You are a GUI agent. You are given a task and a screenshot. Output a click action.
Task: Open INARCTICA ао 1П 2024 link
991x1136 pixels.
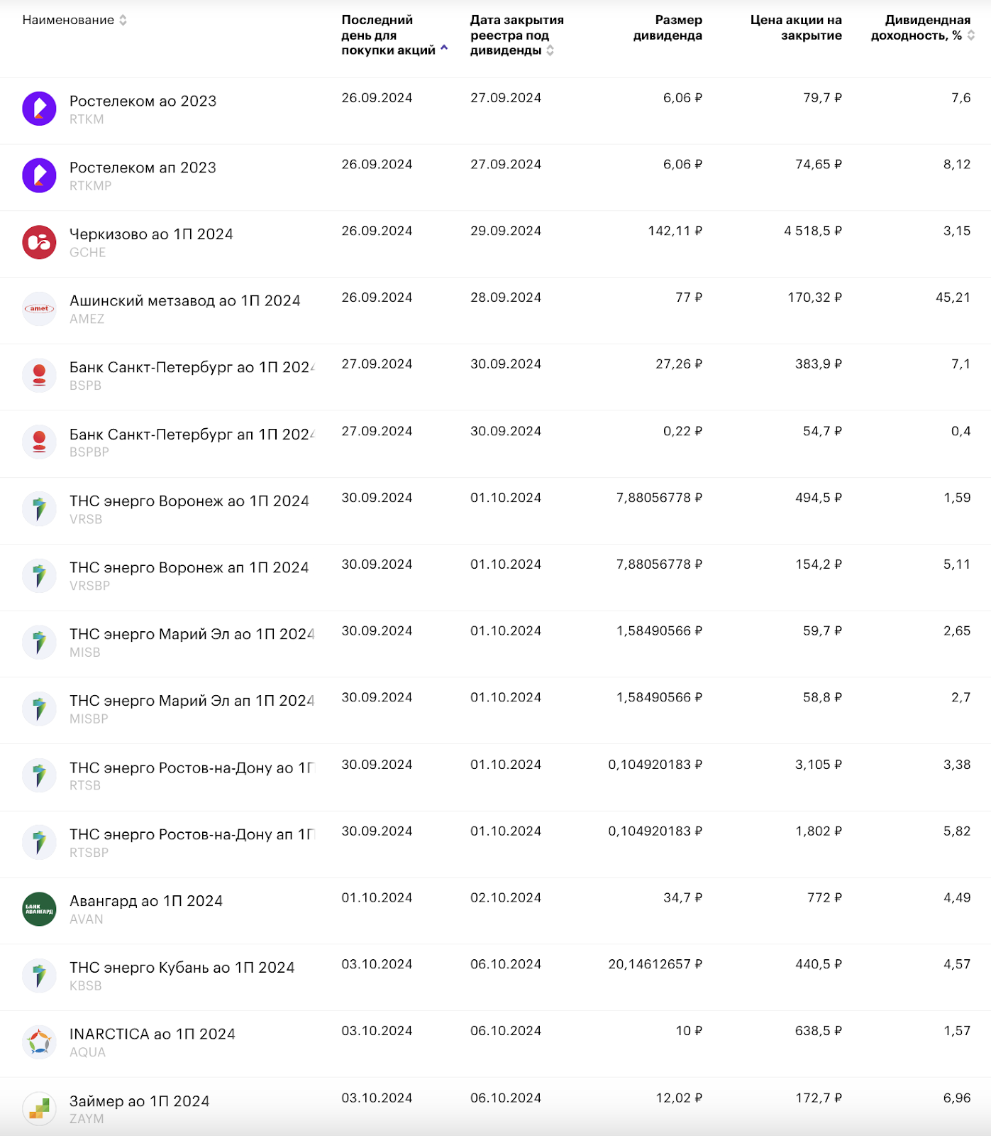coord(153,1034)
